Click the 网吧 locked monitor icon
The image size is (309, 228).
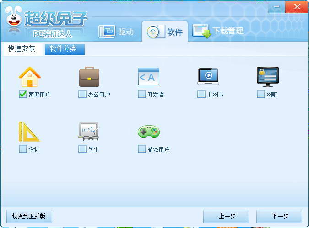click(x=268, y=76)
